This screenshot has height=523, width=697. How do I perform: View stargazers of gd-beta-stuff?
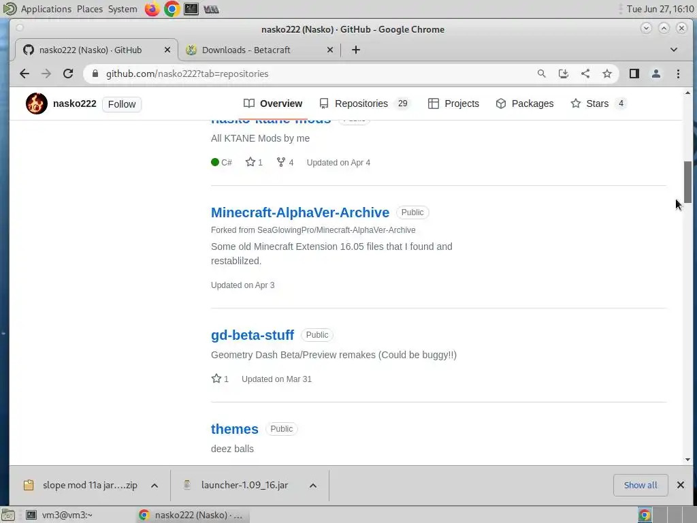(220, 379)
